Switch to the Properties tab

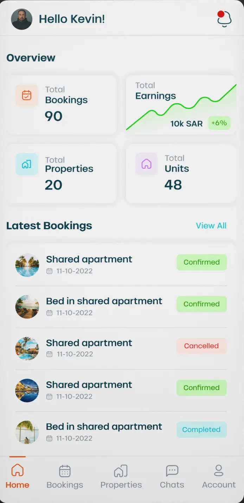pos(121,476)
